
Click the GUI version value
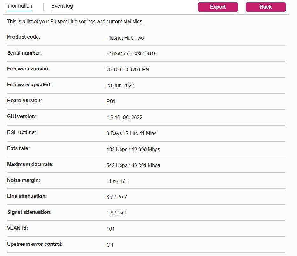coord(124,117)
